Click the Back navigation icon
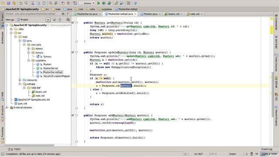Viewport: 279px width, 157px height. tap(63, 3)
